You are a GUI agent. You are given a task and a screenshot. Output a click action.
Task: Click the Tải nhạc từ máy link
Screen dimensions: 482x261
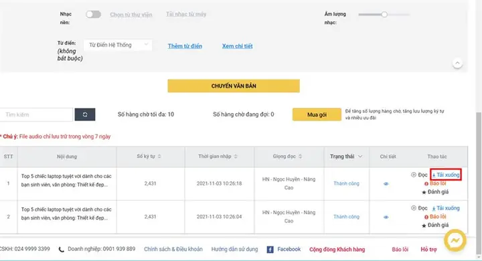tap(186, 14)
